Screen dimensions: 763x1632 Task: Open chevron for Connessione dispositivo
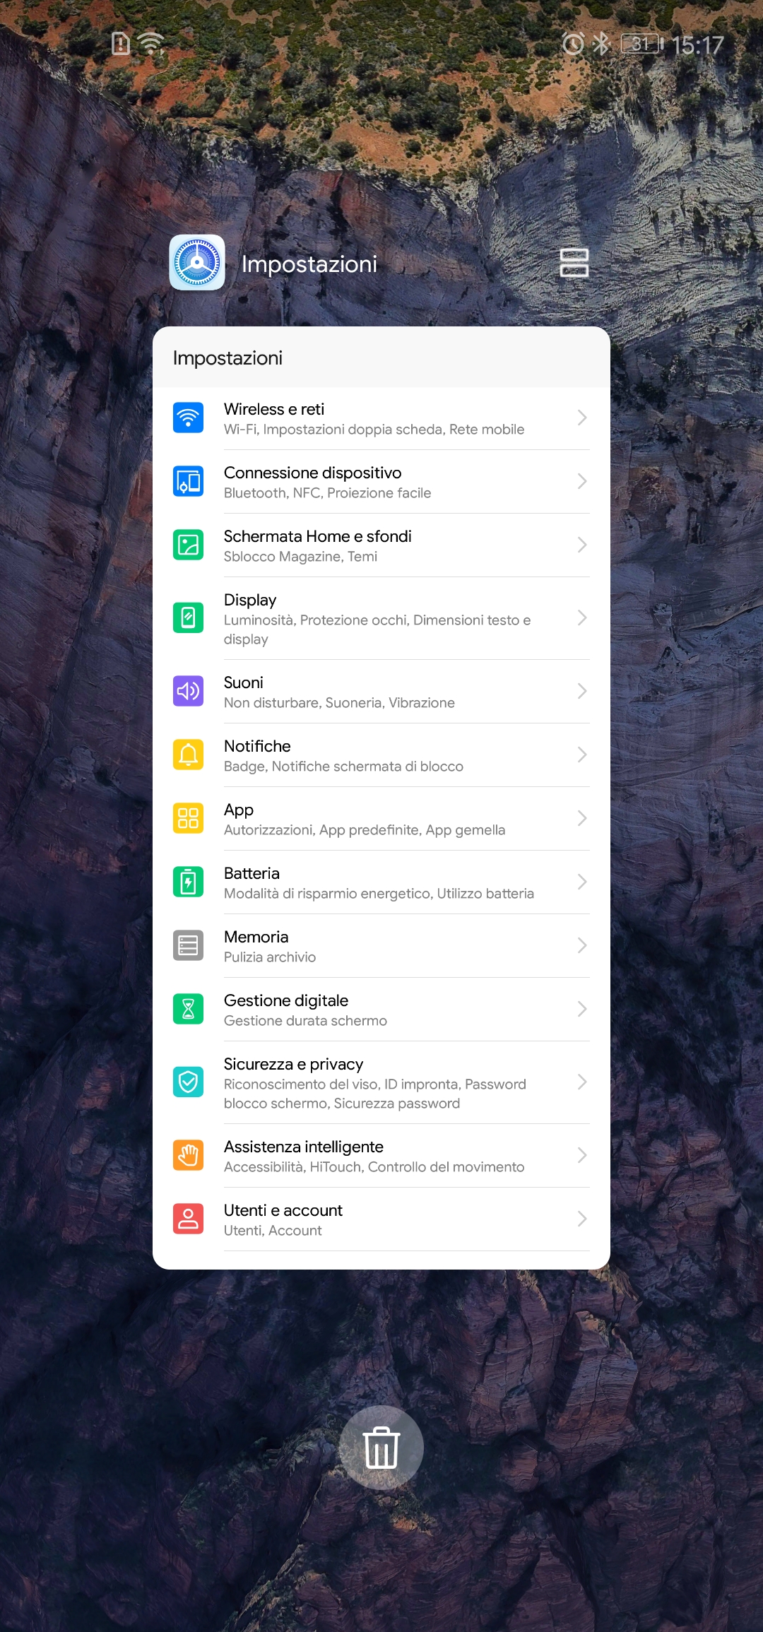582,481
